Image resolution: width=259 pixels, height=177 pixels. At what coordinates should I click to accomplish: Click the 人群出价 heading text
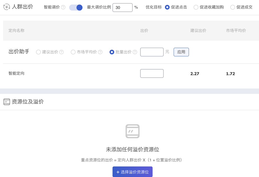(x=22, y=6)
